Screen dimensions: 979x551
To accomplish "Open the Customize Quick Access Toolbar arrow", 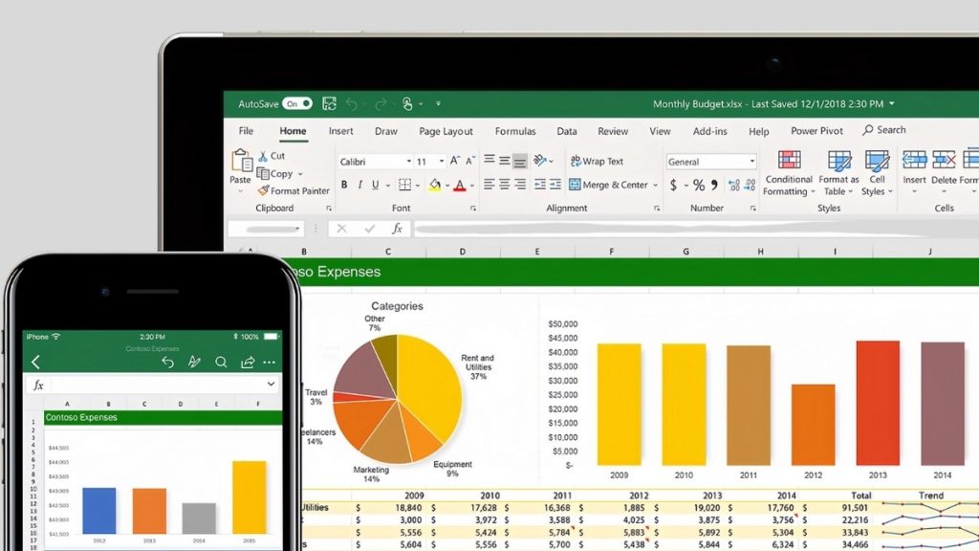I will click(x=438, y=103).
